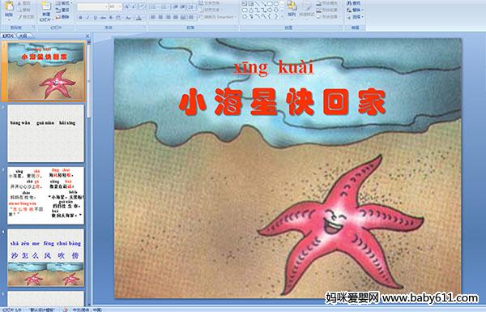Click the Select button in editing group
This screenshot has width=486, height=312.
click(x=354, y=17)
